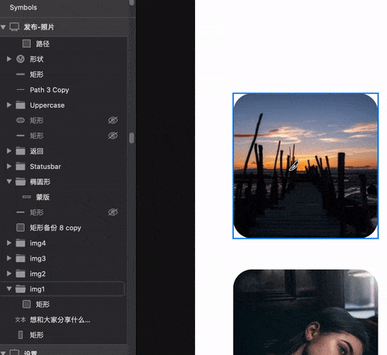
Task: Collapse the img1 group
Action: (9, 289)
